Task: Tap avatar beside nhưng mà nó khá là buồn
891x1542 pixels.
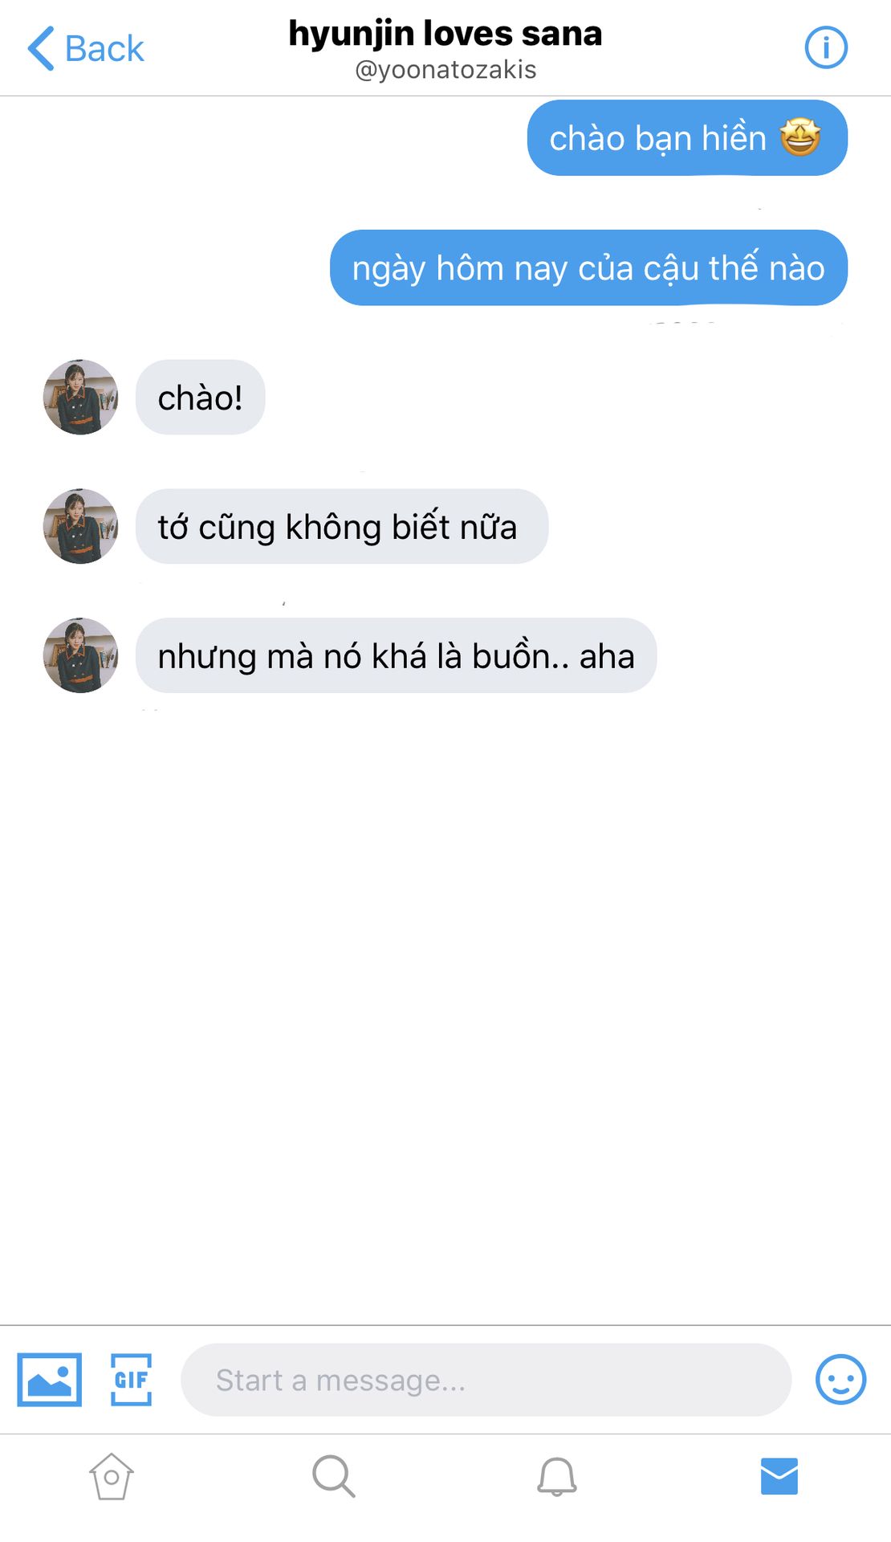Action: point(80,655)
